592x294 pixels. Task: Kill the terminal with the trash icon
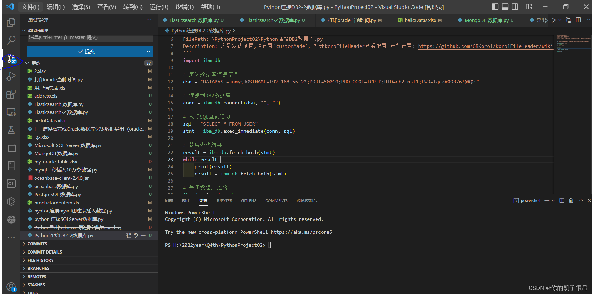point(571,200)
